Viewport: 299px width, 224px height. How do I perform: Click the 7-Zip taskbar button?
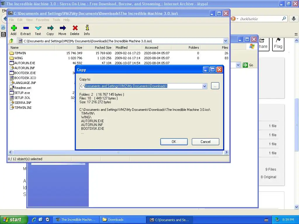click(170, 220)
